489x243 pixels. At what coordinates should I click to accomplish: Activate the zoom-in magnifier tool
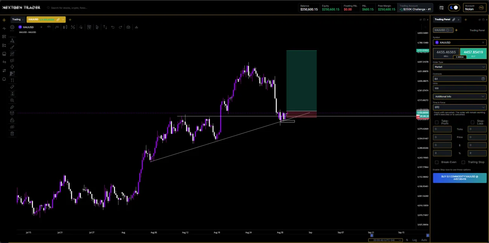[x=12, y=100]
